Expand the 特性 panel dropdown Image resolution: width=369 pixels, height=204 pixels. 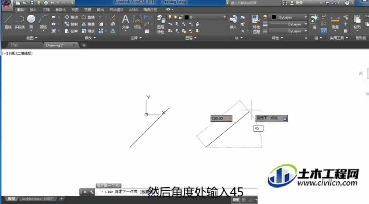coord(277,38)
